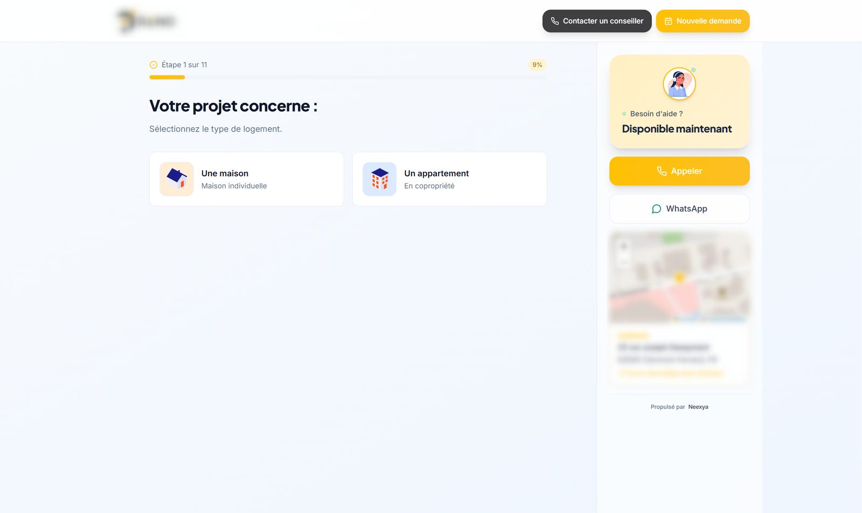Click the blurred map thumbnail
The image size is (862, 513).
point(679,277)
